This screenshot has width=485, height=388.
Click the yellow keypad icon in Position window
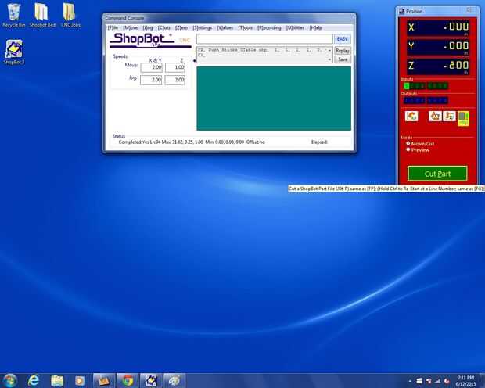463,118
